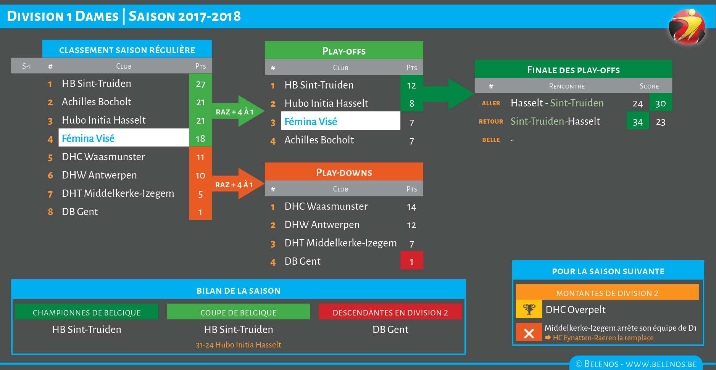Viewport: 716px width, 370px height.
Task: Click the handball federation logo
Action: (687, 26)
